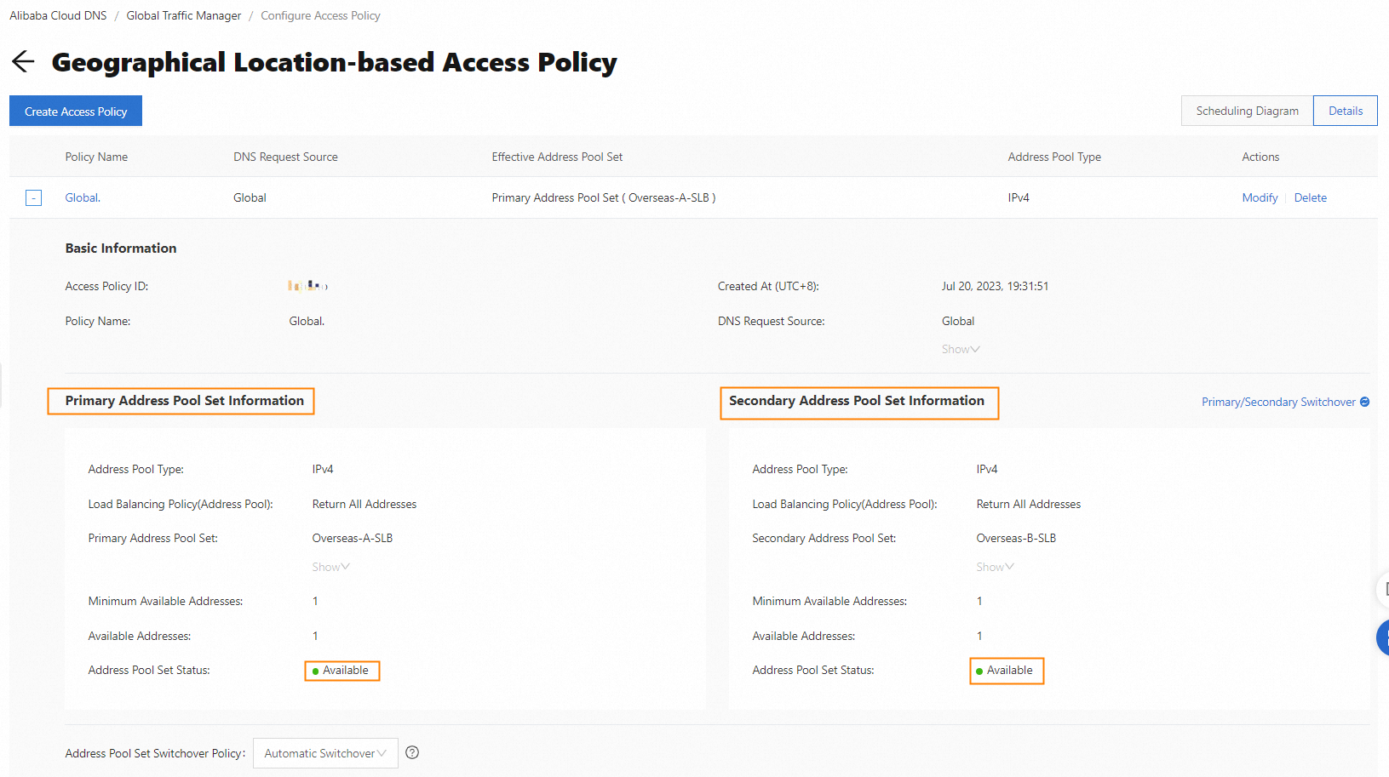The height and width of the screenshot is (777, 1389).
Task: Click the masked Access Policy ID value
Action: point(307,286)
